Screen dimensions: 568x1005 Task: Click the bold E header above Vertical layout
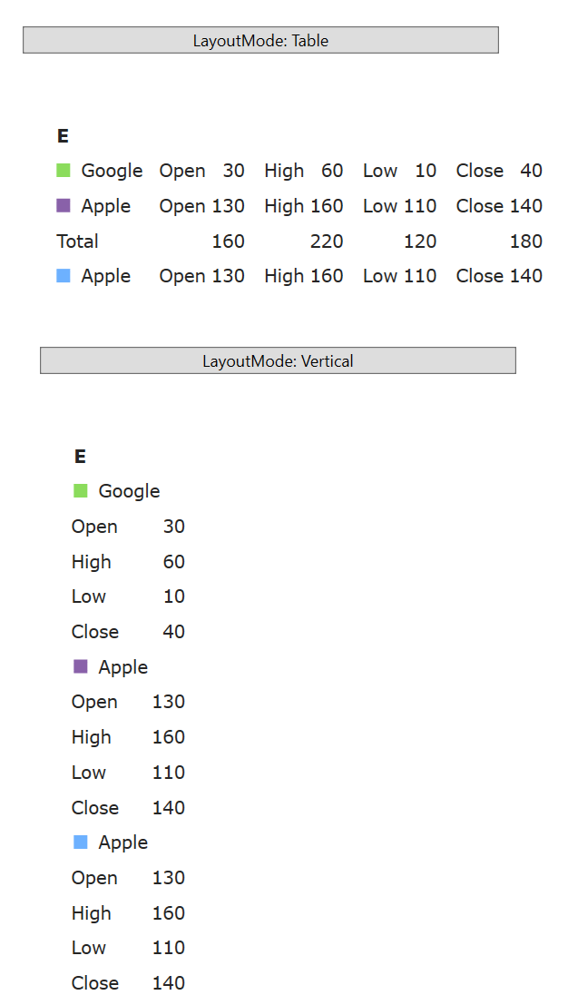pos(79,456)
